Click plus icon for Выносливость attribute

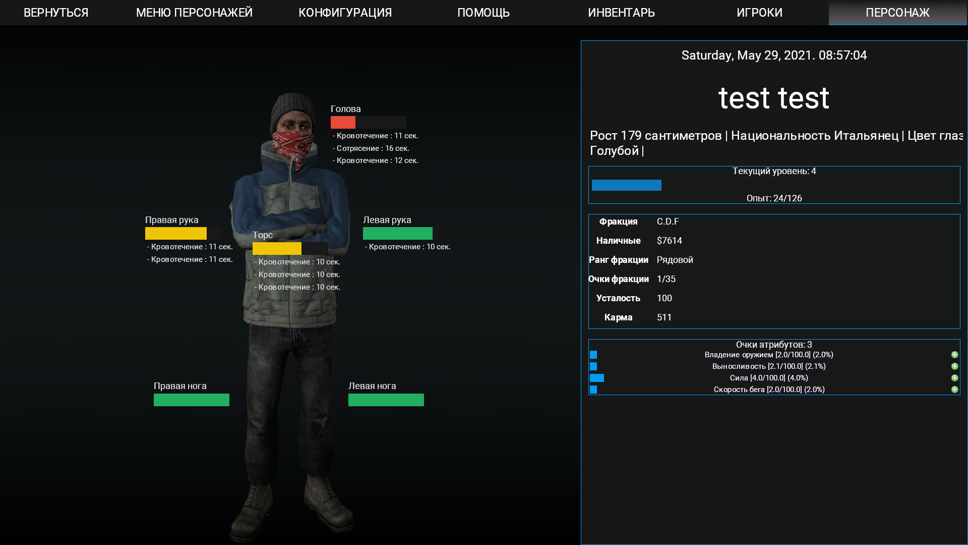coord(954,366)
